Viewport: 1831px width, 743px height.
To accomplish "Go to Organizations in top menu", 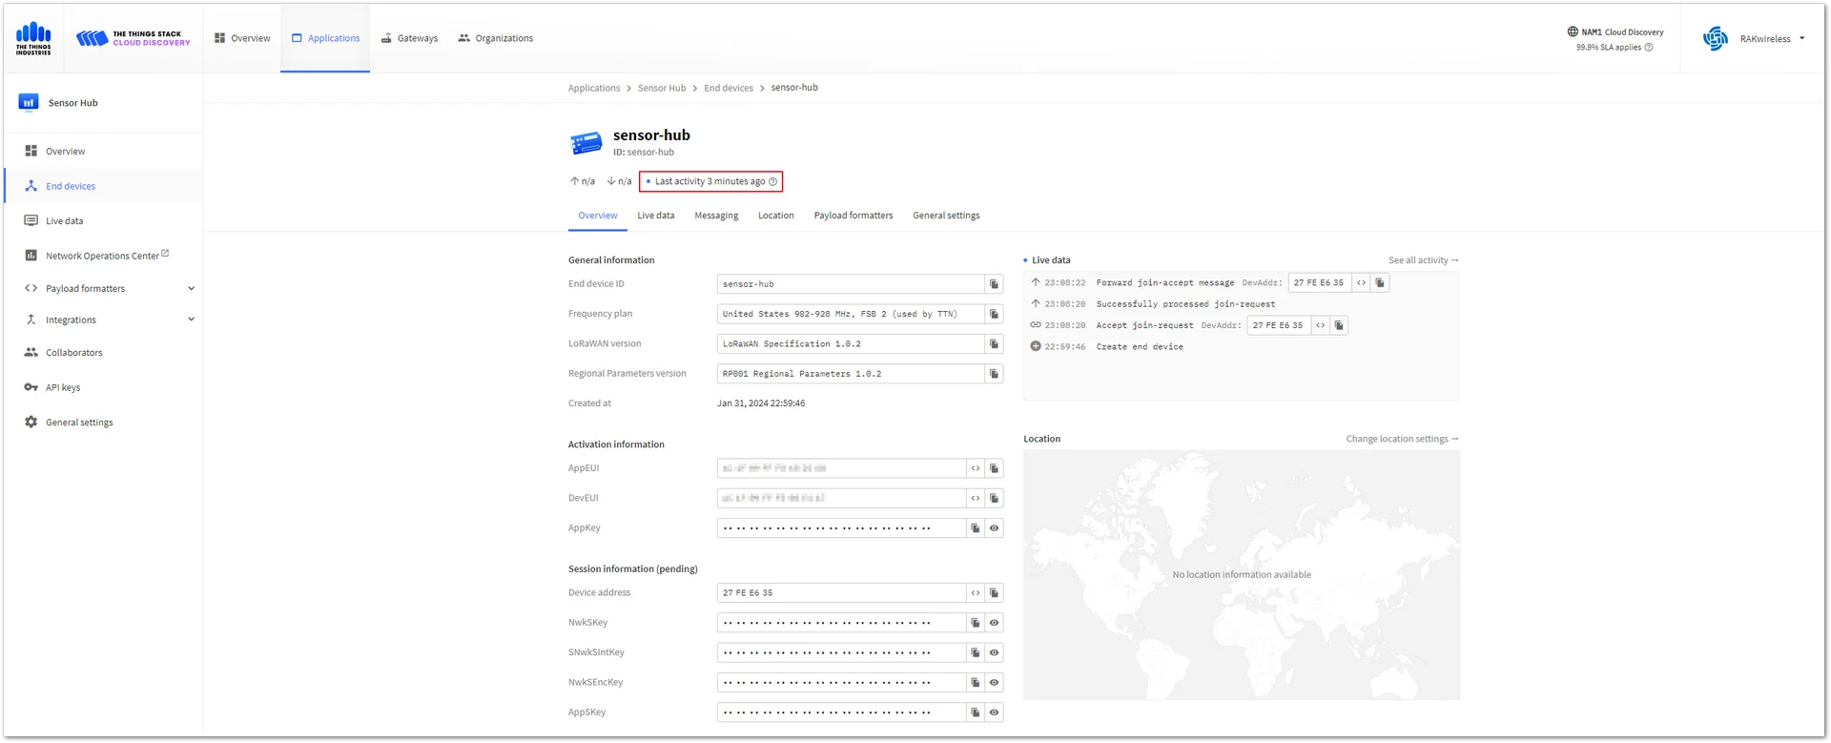I will coord(495,38).
